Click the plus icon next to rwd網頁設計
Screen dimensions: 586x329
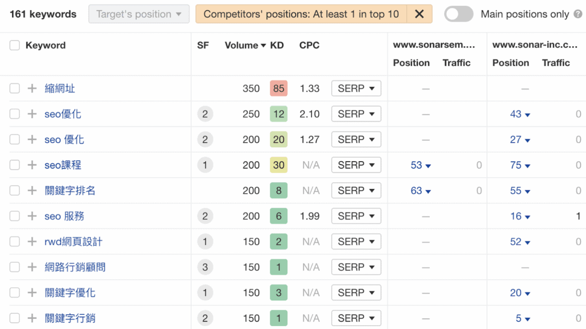pyautogui.click(x=32, y=242)
